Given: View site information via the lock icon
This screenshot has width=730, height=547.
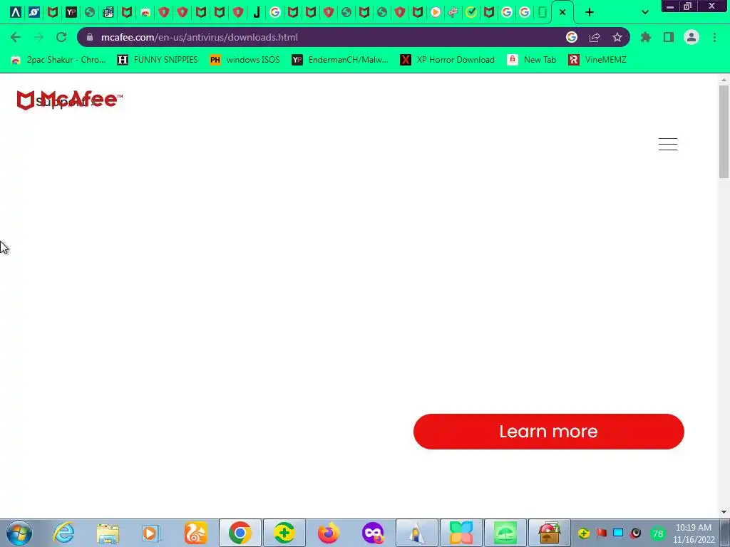Looking at the screenshot, I should (90, 37).
